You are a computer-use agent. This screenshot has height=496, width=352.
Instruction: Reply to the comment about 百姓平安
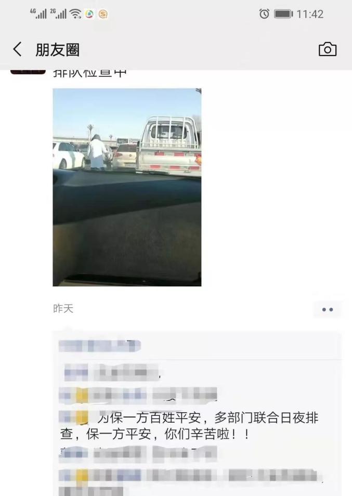pyautogui.click(x=189, y=426)
